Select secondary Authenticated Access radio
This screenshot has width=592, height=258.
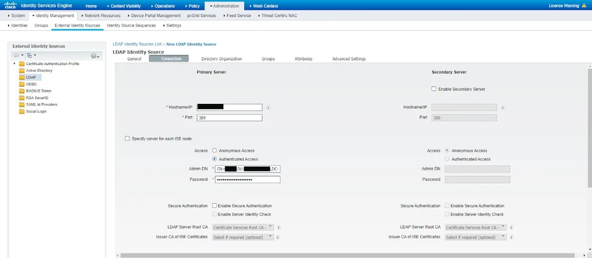click(x=447, y=159)
